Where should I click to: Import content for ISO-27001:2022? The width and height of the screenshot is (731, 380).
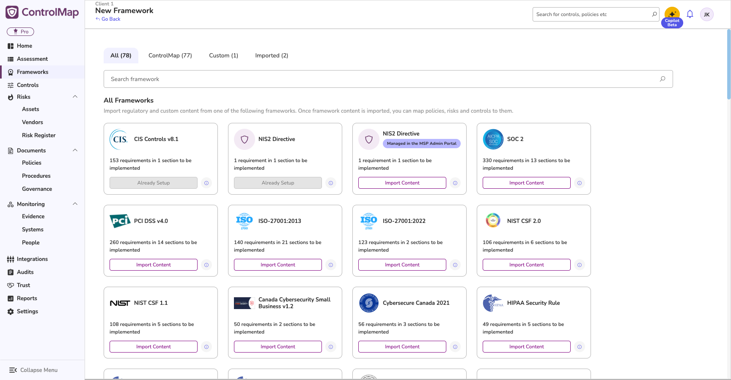coord(402,265)
